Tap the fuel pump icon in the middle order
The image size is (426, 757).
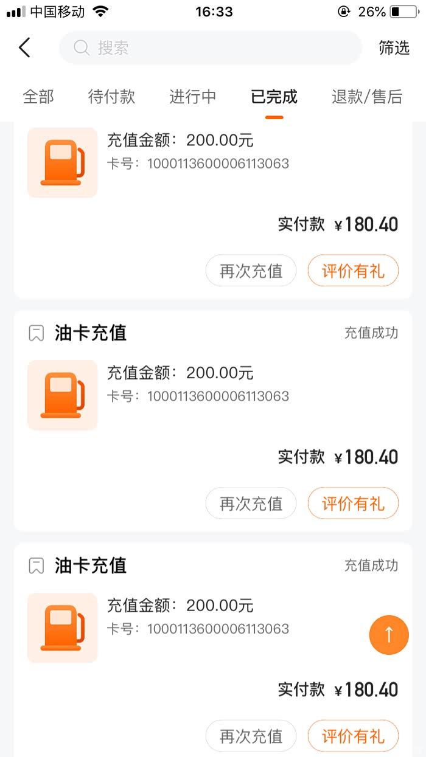(x=63, y=395)
